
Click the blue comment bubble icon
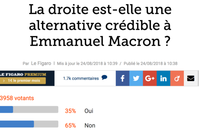(104, 77)
